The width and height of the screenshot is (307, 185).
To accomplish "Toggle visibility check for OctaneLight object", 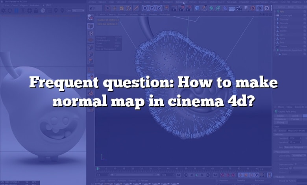I will [305, 15].
